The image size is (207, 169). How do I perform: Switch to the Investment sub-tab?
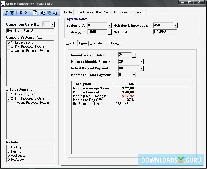tap(99, 43)
